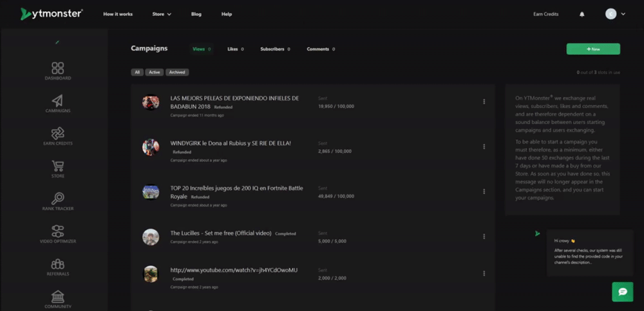This screenshot has height=311, width=644.
Task: Open the green chat widget button
Action: click(622, 292)
